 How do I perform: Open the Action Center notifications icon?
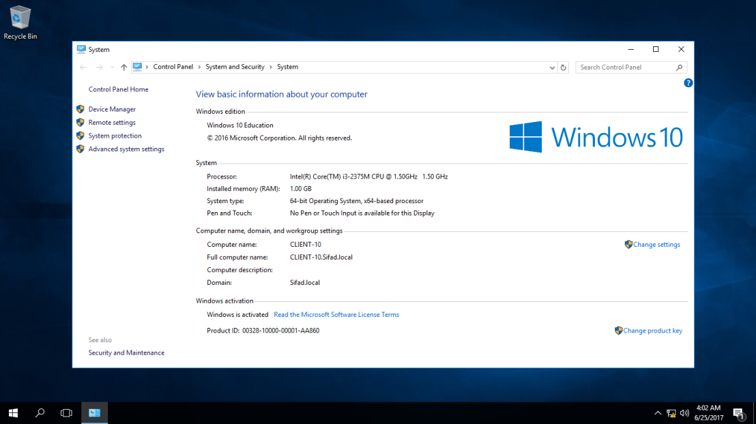click(x=739, y=413)
